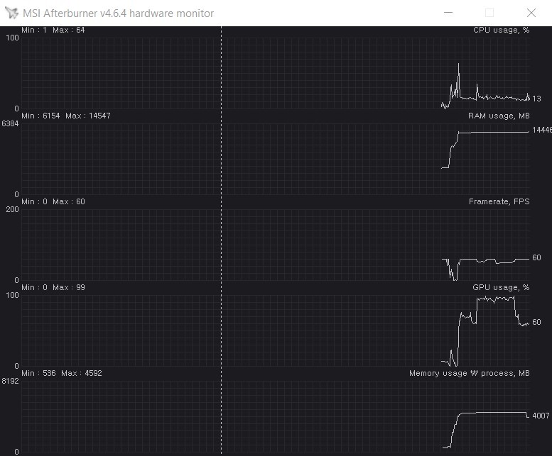Image resolution: width=552 pixels, height=456 pixels.
Task: Click the dashed vertical time marker line
Action: [221, 240]
